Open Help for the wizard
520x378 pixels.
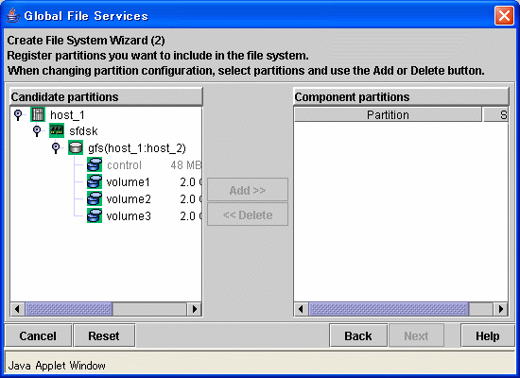(488, 335)
